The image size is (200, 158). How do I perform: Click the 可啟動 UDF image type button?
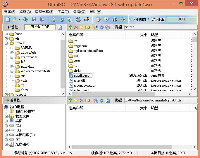click(40, 27)
